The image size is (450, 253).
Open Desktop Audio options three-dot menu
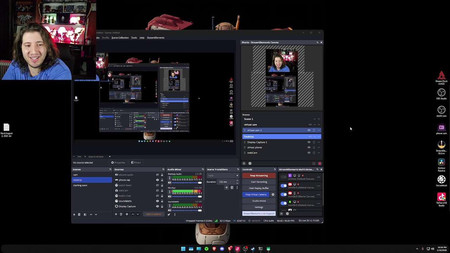[169, 178]
